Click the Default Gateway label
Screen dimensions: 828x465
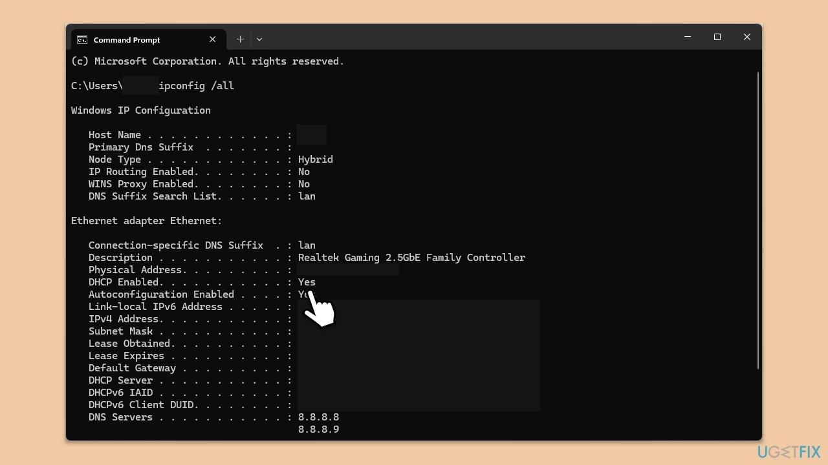(132, 368)
